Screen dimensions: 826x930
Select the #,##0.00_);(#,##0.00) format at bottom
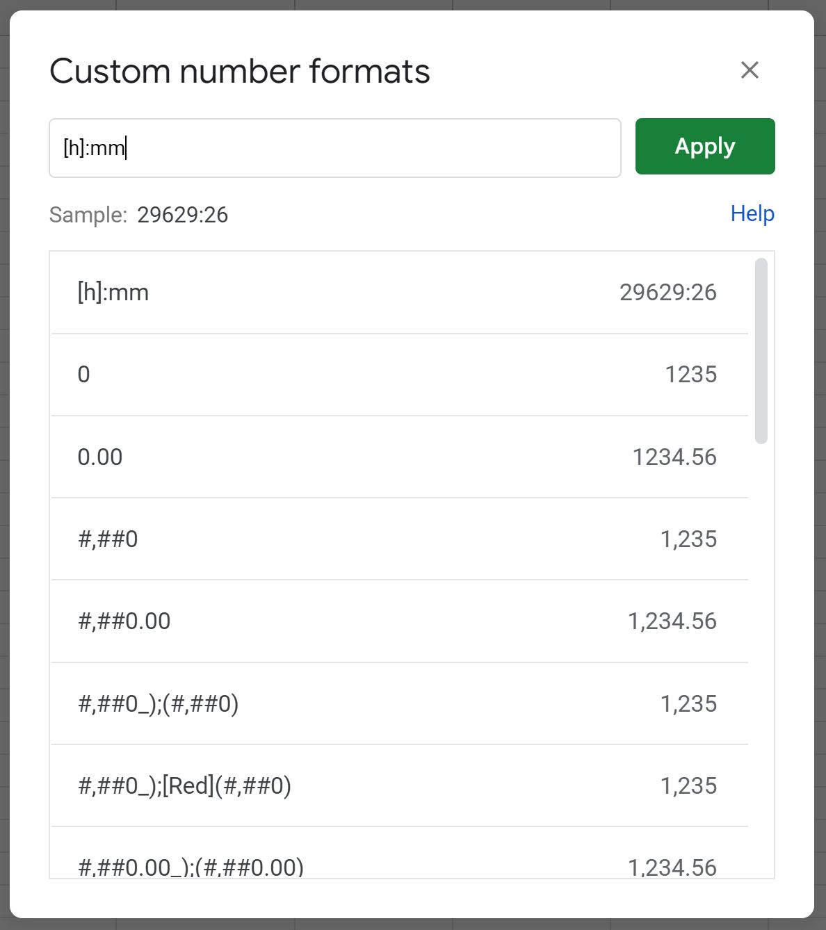(399, 854)
